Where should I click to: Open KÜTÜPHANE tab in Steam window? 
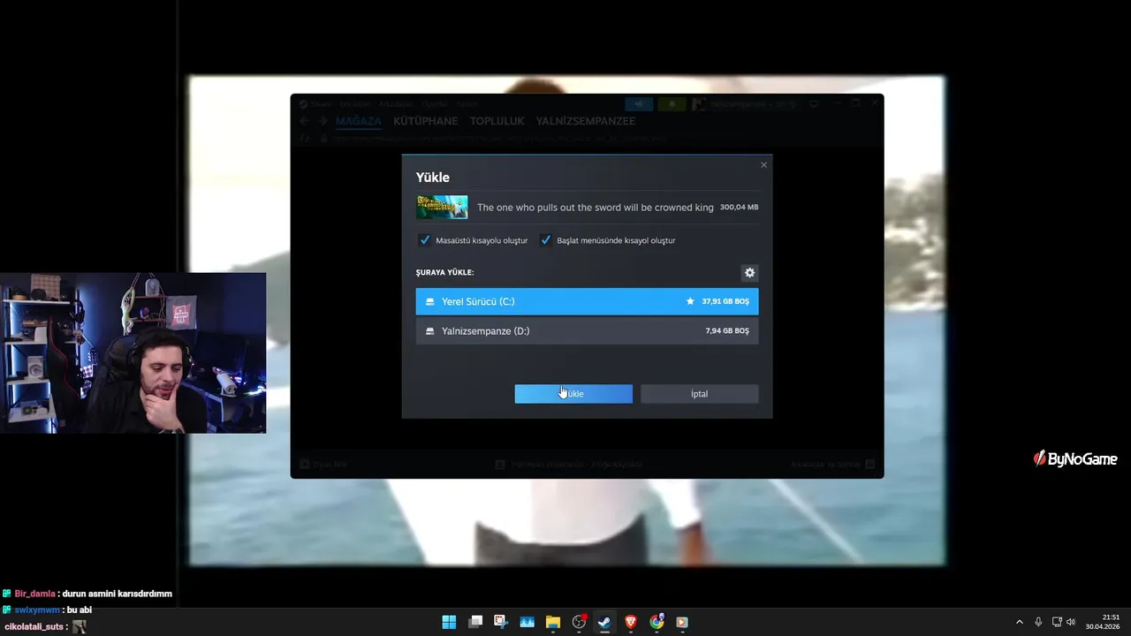point(426,121)
